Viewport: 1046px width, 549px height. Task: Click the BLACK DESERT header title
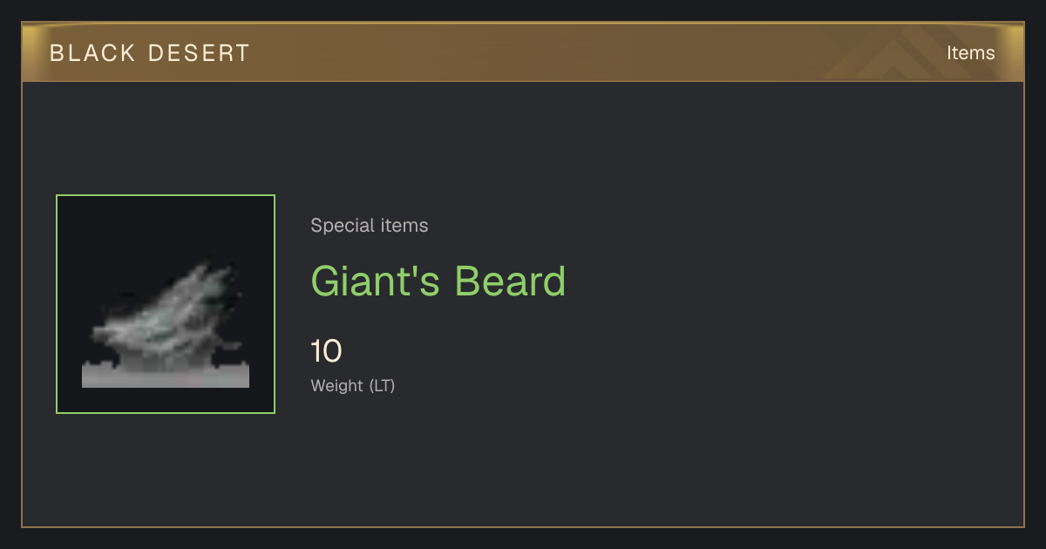150,53
